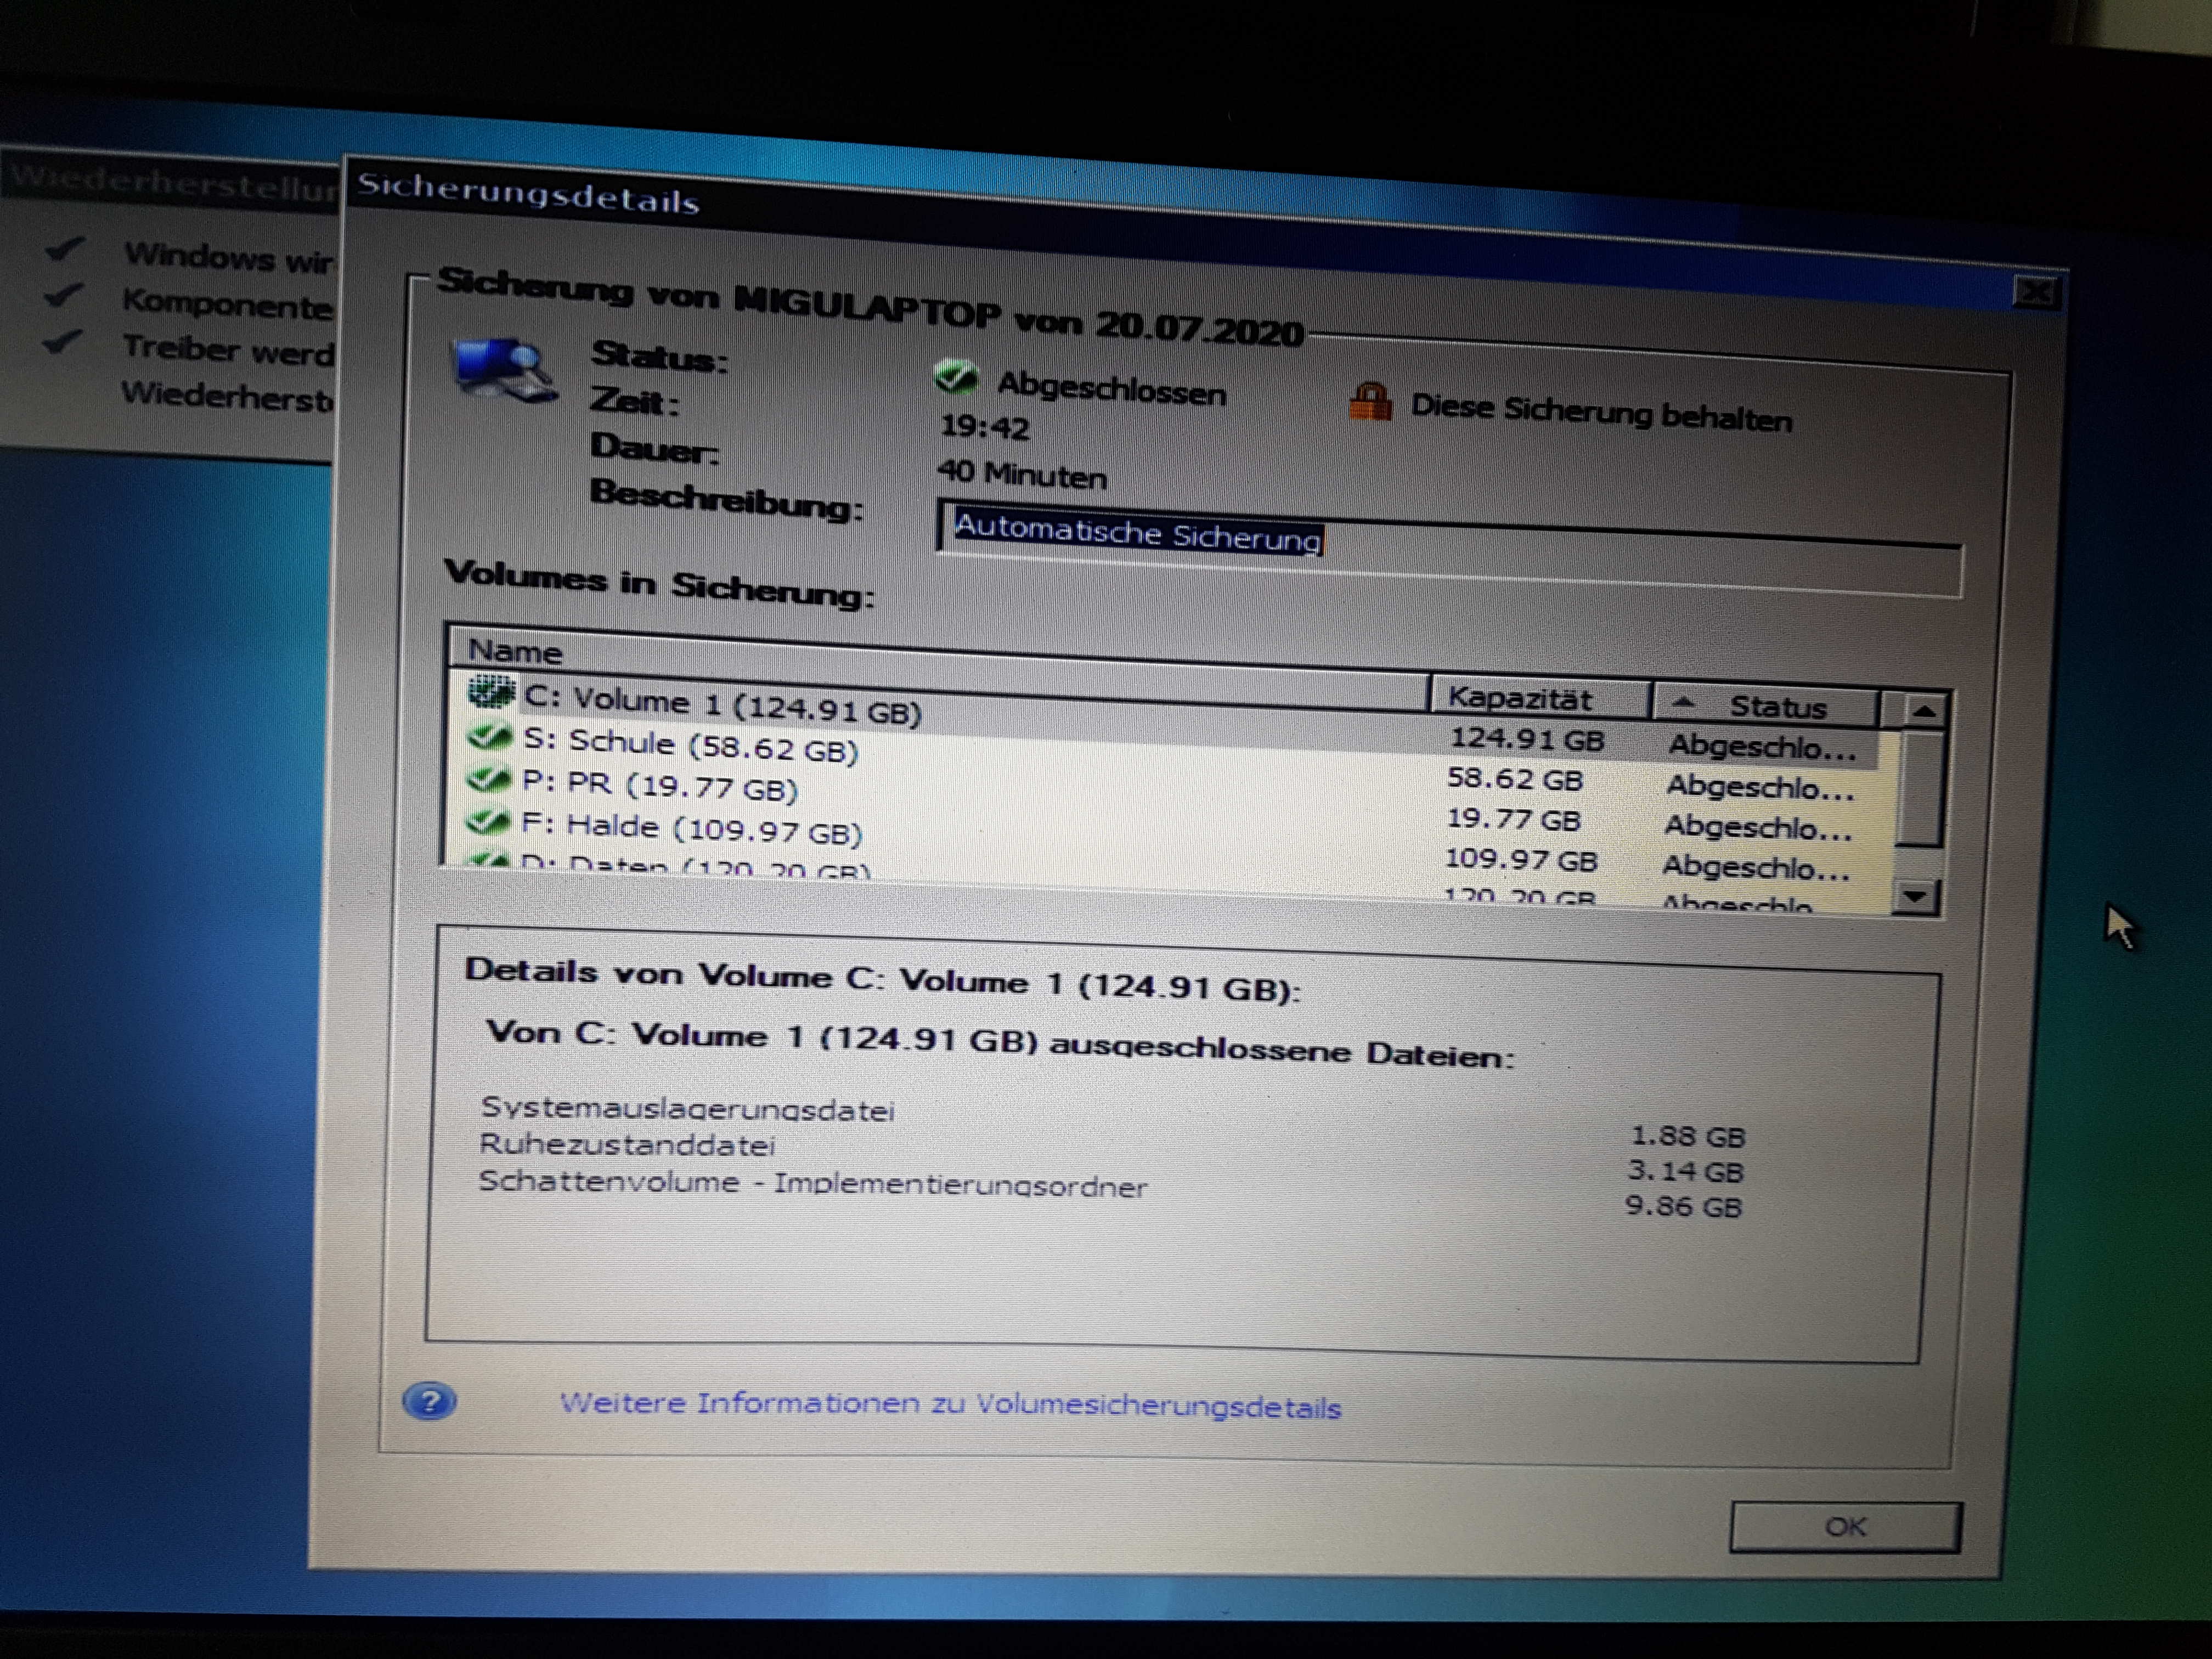Click the lock icon beside Diese Sicherung behalten
Screen dimensions: 2212x1659
point(1370,402)
